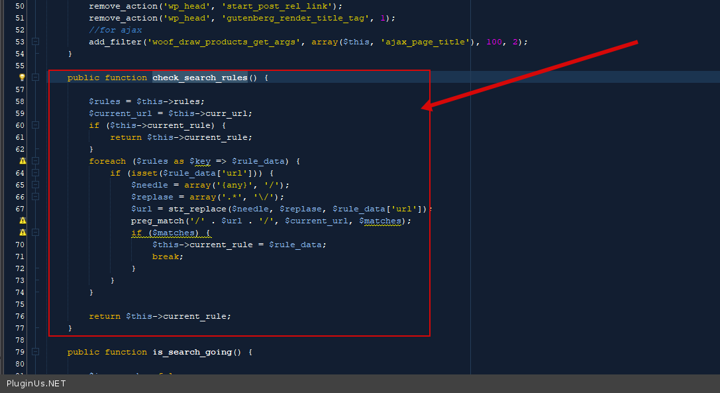The width and height of the screenshot is (720, 393).
Task: Click 'start_post_rel_link' string on line 50
Action: [277, 6]
